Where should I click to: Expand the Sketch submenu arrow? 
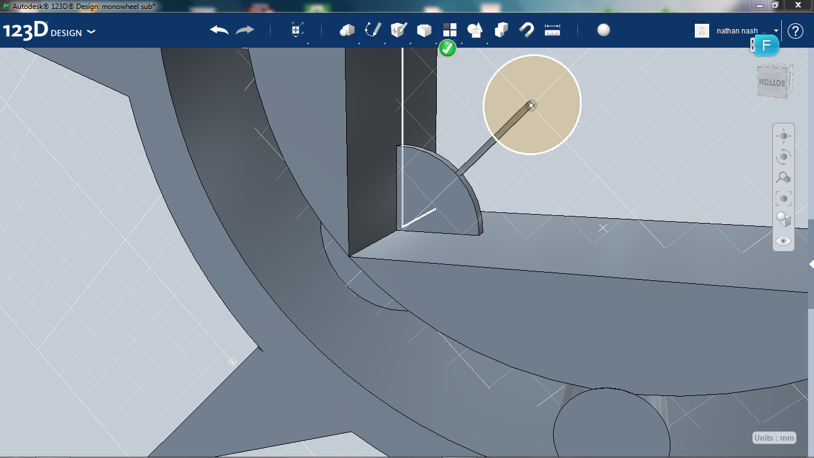(384, 43)
